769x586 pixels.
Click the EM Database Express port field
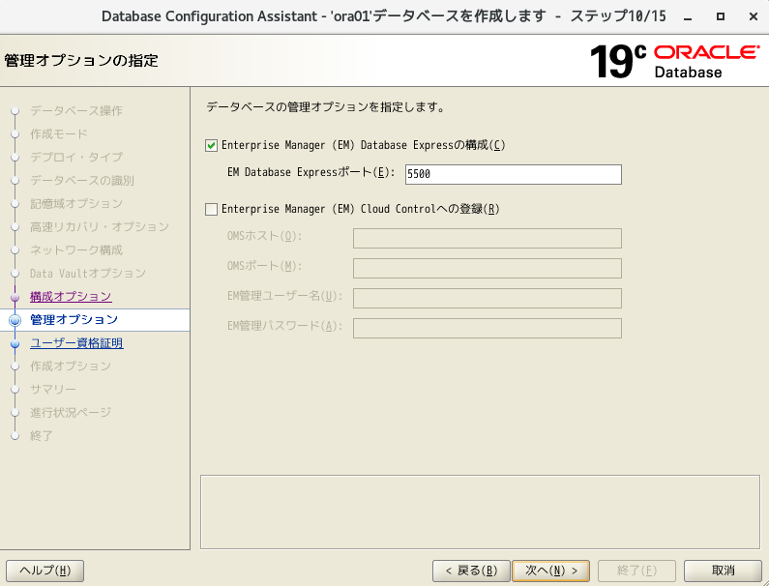pyautogui.click(x=513, y=174)
